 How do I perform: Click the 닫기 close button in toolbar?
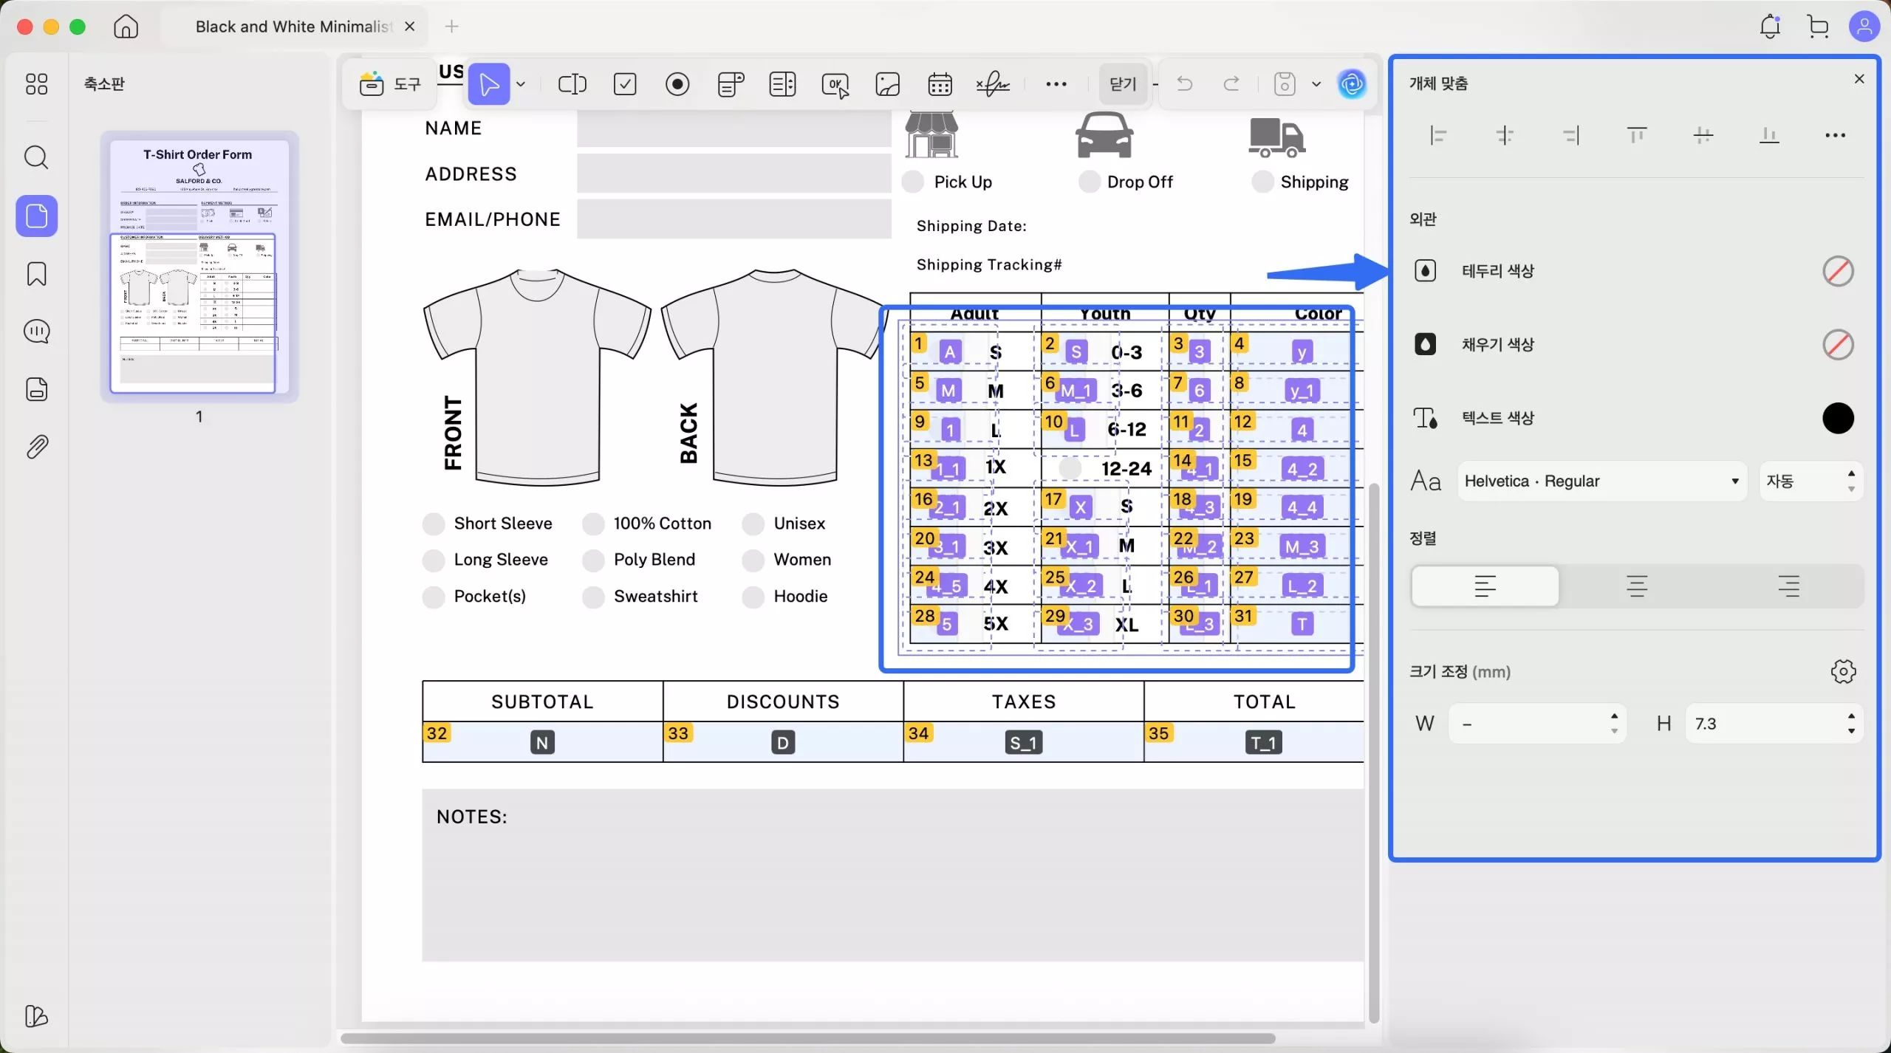pyautogui.click(x=1123, y=84)
